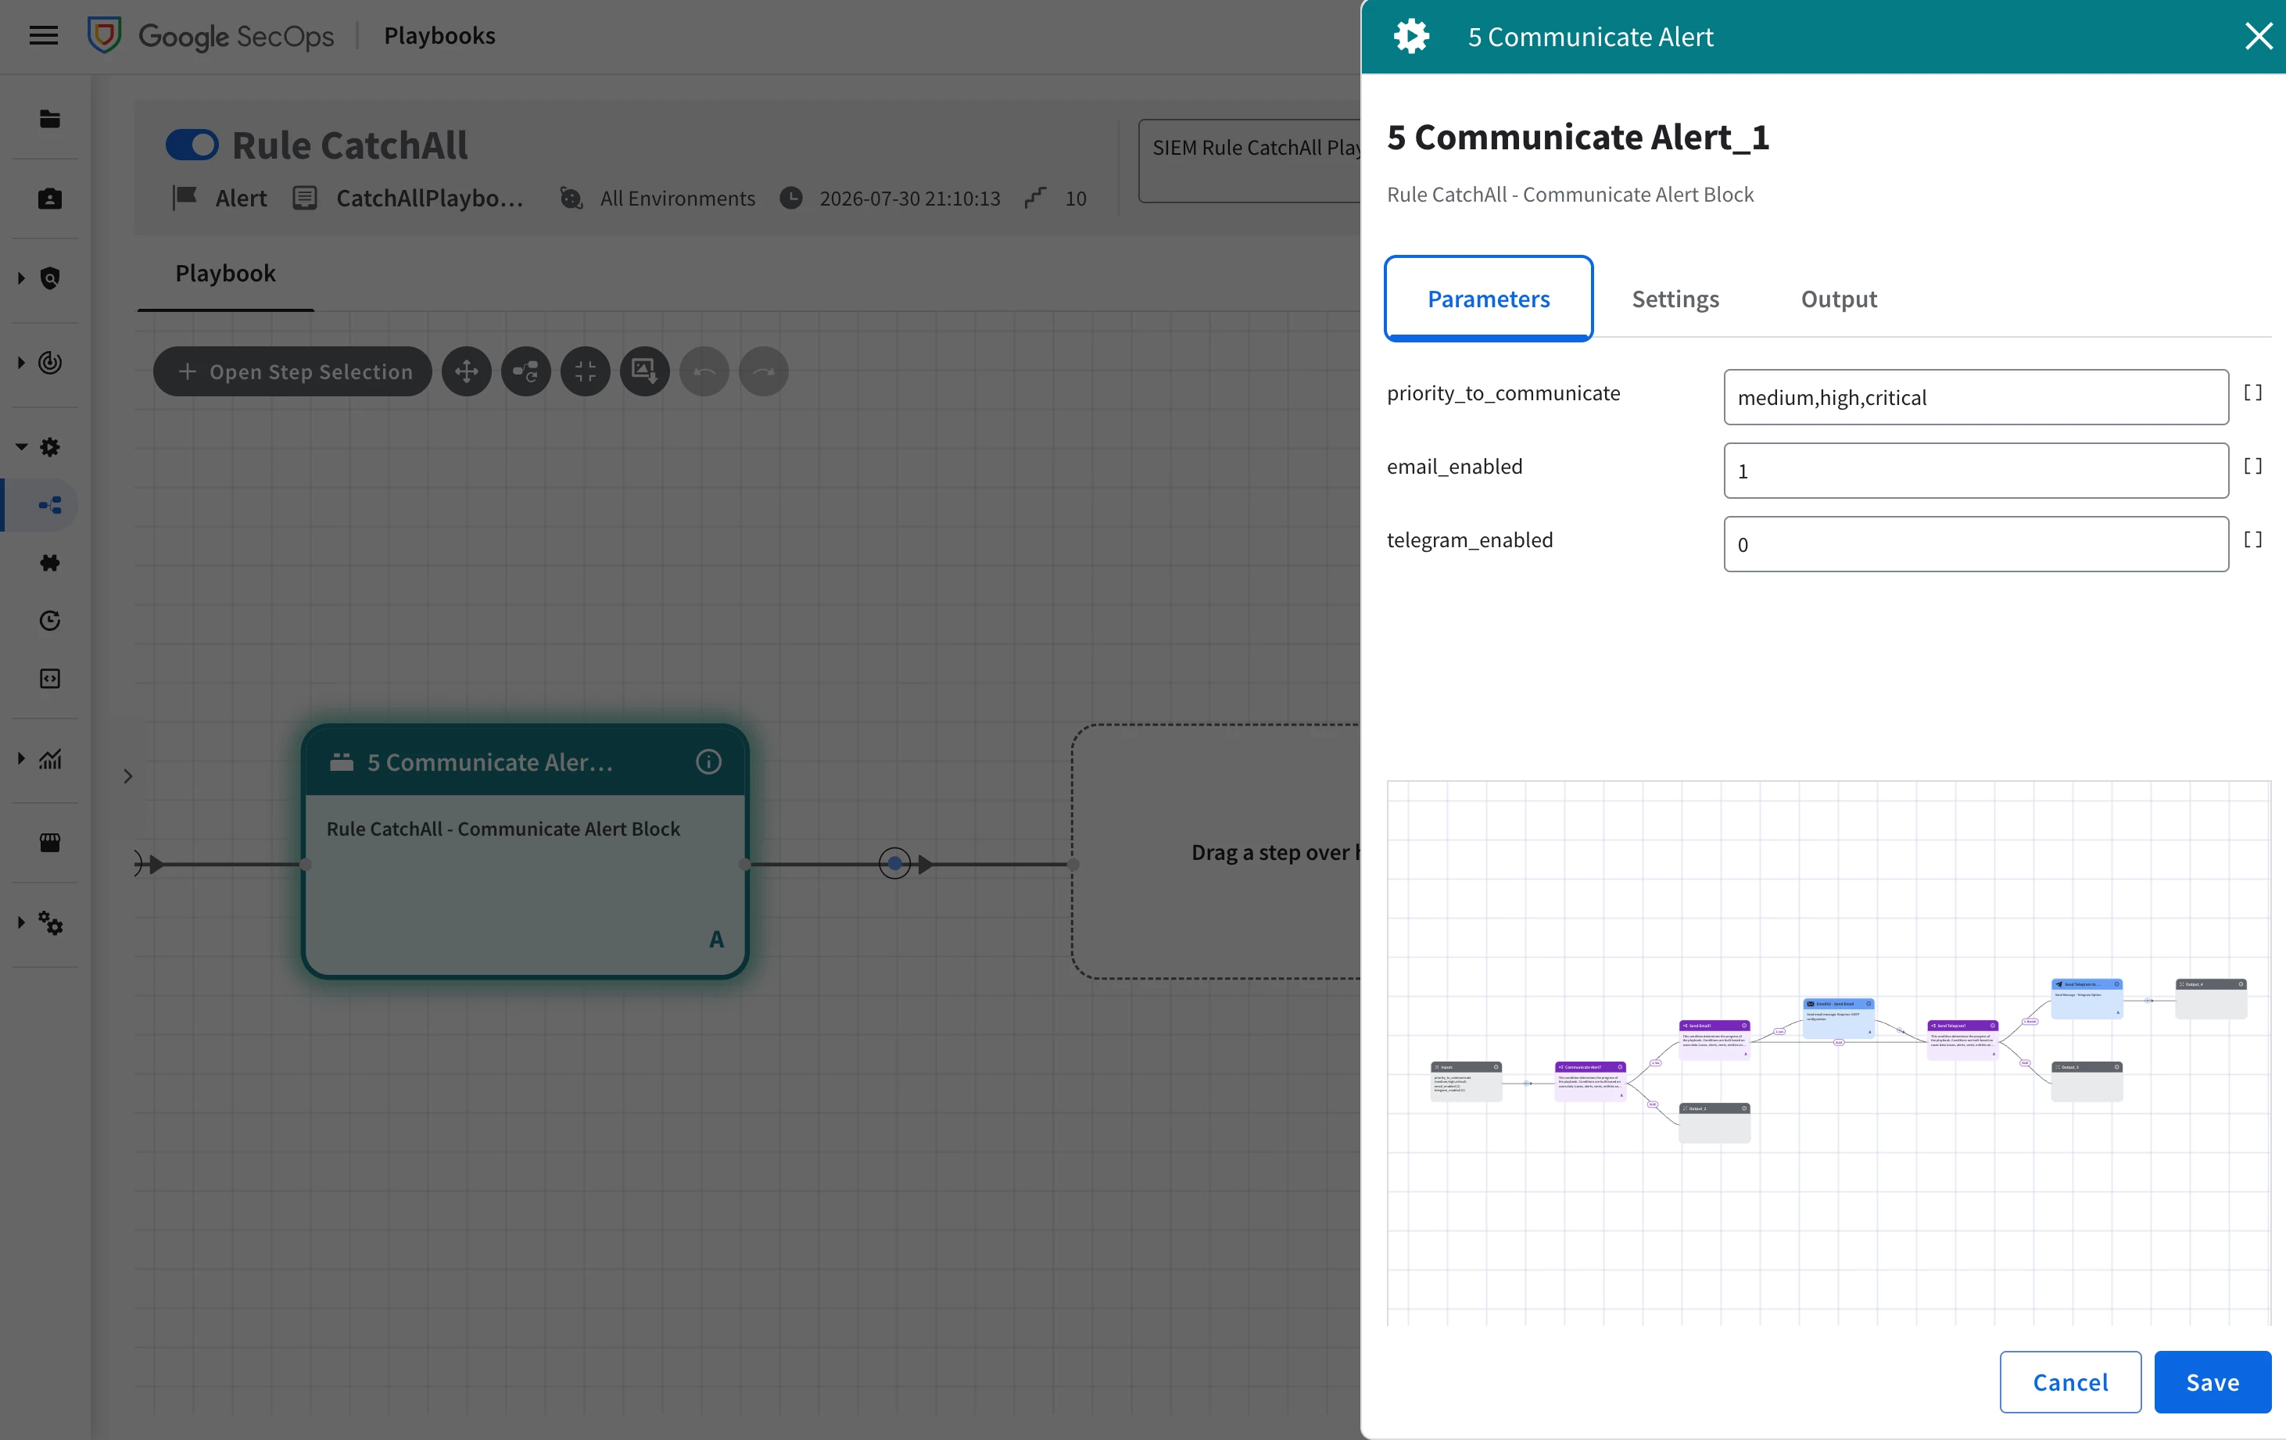Click the redo toolbar icon
Image resolution: width=2286 pixels, height=1440 pixels.
click(765, 371)
